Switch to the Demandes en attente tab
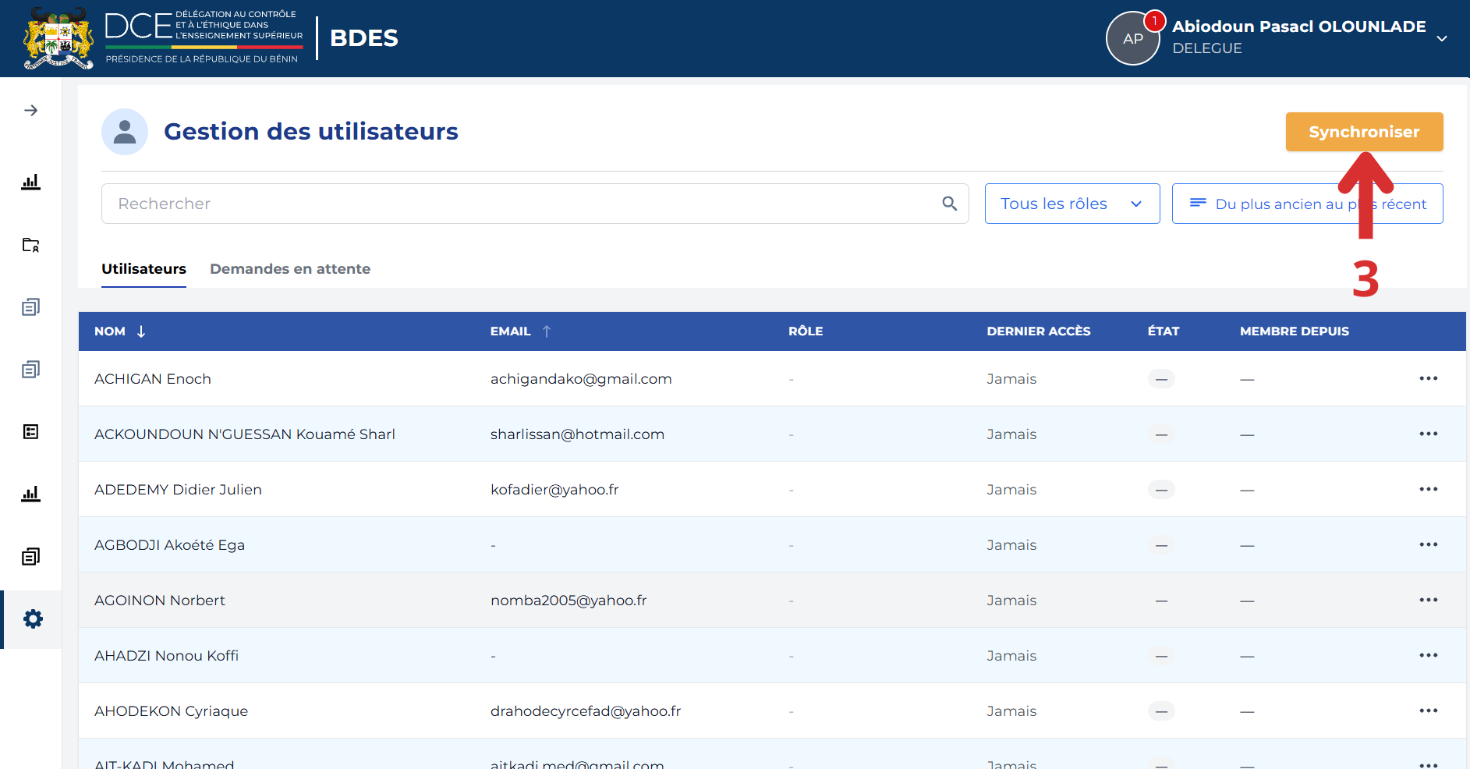1470x769 pixels. (290, 269)
